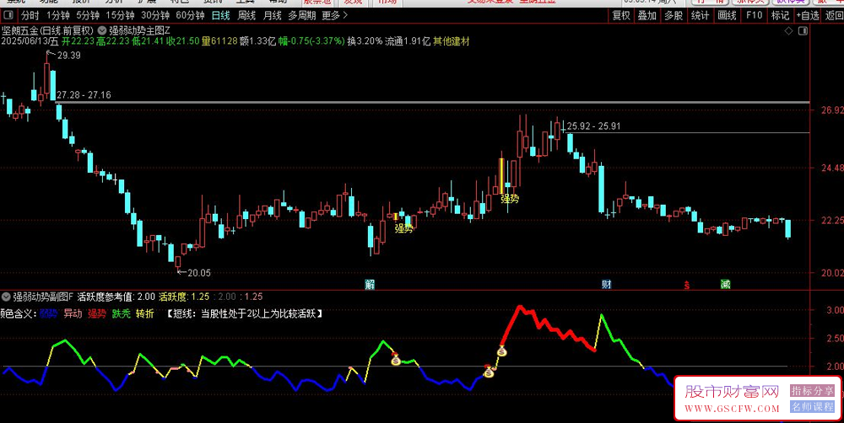Click the 指标分享 link in the banner

[x=812, y=391]
